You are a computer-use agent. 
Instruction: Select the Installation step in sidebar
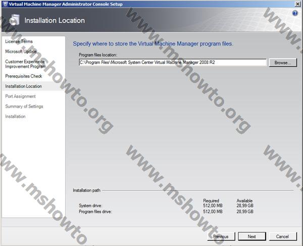(15, 116)
